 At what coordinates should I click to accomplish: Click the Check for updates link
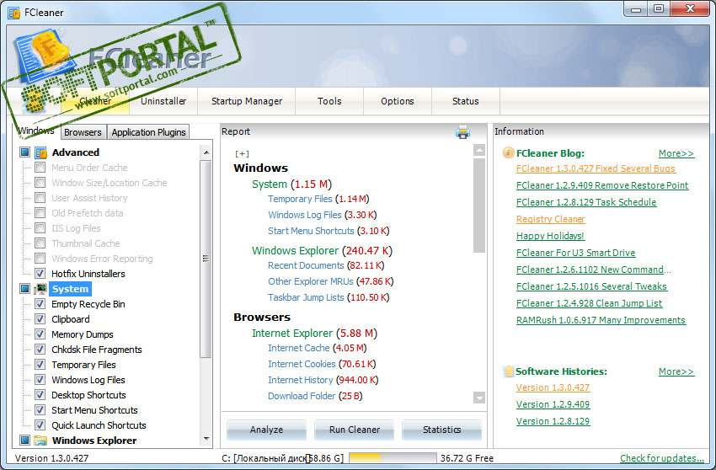(x=661, y=458)
